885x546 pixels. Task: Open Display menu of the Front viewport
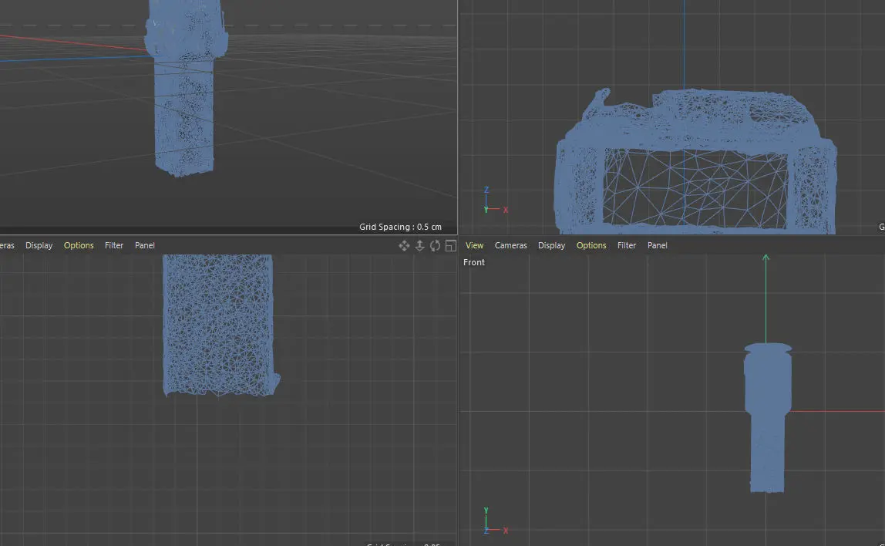[x=551, y=245]
